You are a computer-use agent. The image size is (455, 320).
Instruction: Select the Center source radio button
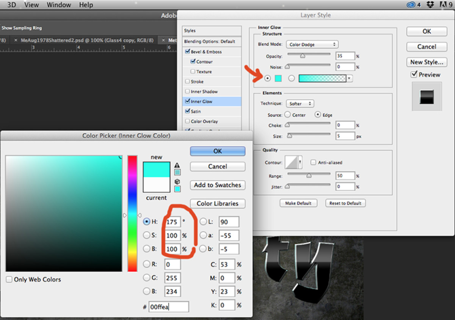[287, 115]
